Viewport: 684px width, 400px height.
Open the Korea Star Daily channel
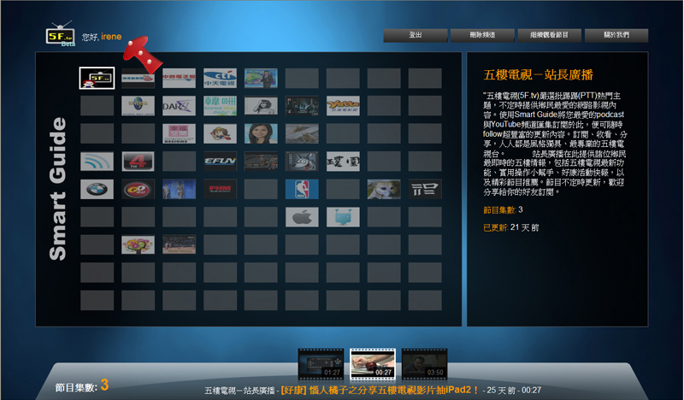pyautogui.click(x=220, y=106)
